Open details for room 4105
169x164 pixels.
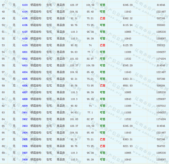click(x=25, y=18)
